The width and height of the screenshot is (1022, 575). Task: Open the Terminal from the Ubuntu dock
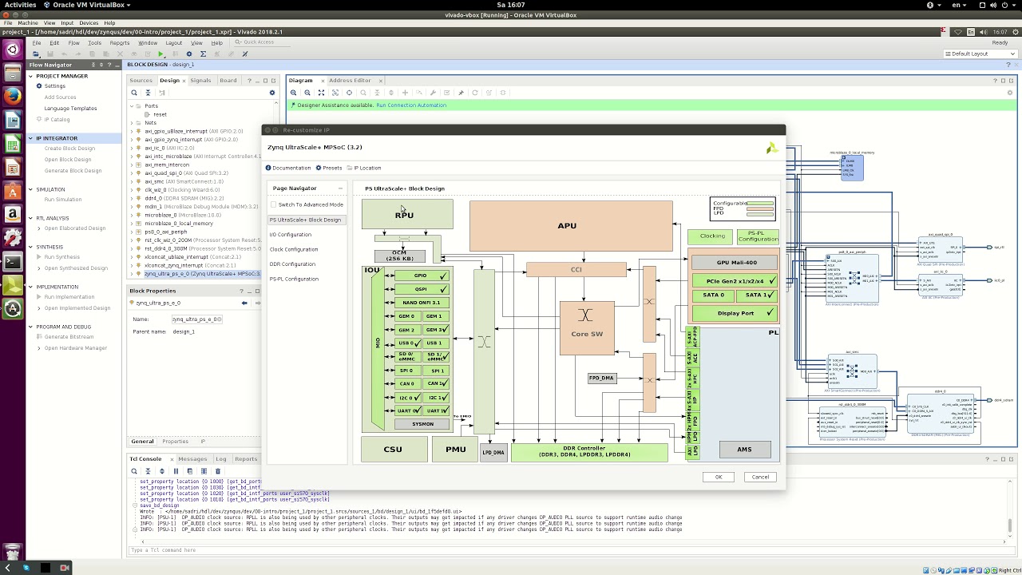point(12,261)
